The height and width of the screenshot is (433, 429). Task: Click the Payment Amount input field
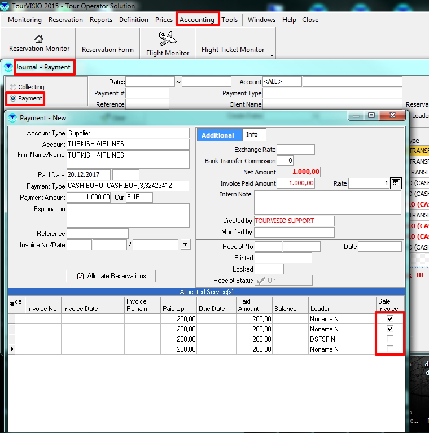pyautogui.click(x=89, y=198)
